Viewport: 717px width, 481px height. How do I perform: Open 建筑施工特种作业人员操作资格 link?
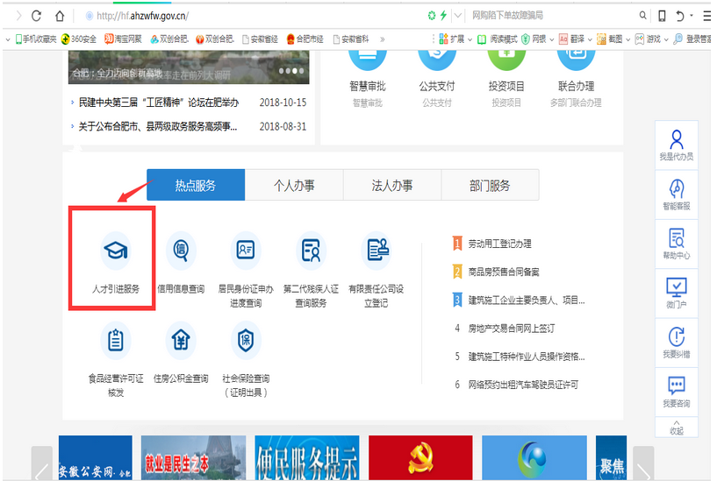[527, 357]
